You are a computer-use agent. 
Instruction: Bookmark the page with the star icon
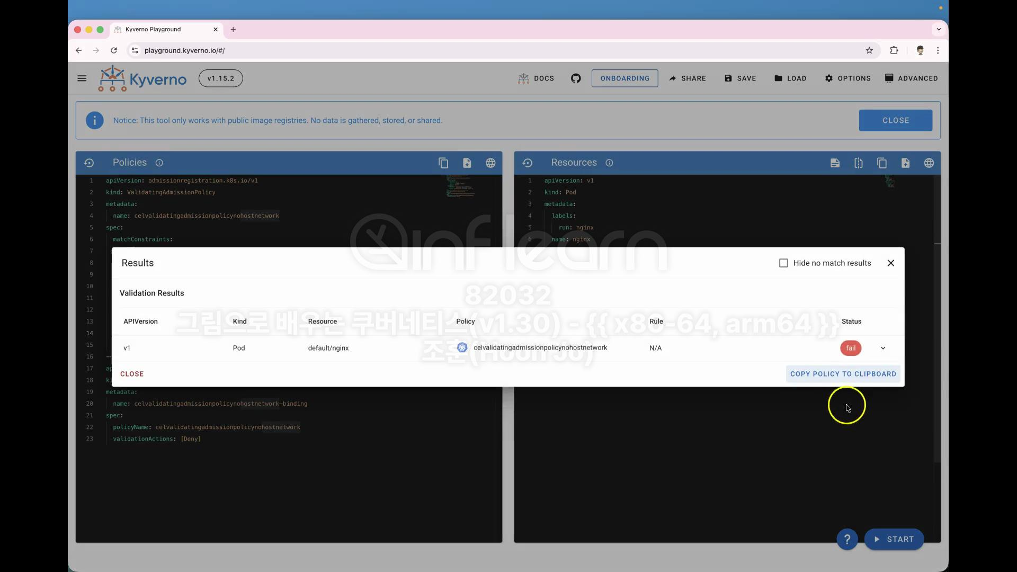pos(869,50)
